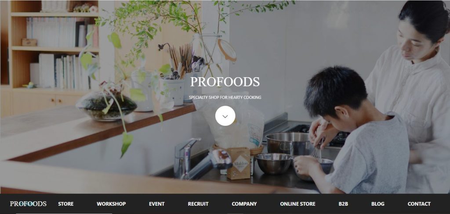Click the PROFOODS logo in the navigation bar

28,203
